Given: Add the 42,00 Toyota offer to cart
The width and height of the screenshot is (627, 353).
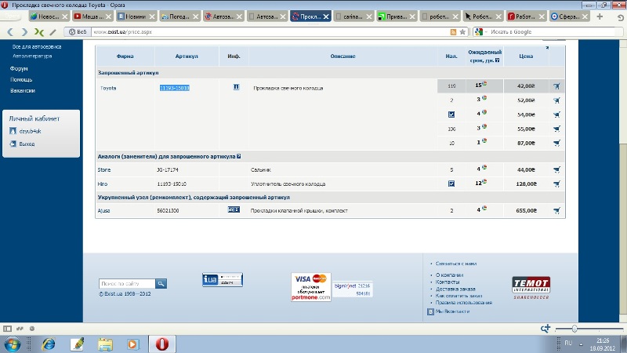Looking at the screenshot, I should point(556,86).
